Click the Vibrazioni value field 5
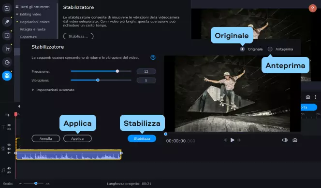321x188 pixels. click(x=146, y=81)
